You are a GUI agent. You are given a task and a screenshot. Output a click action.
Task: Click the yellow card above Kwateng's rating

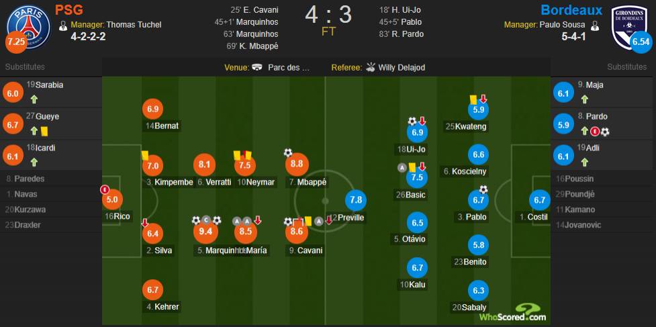pos(473,99)
